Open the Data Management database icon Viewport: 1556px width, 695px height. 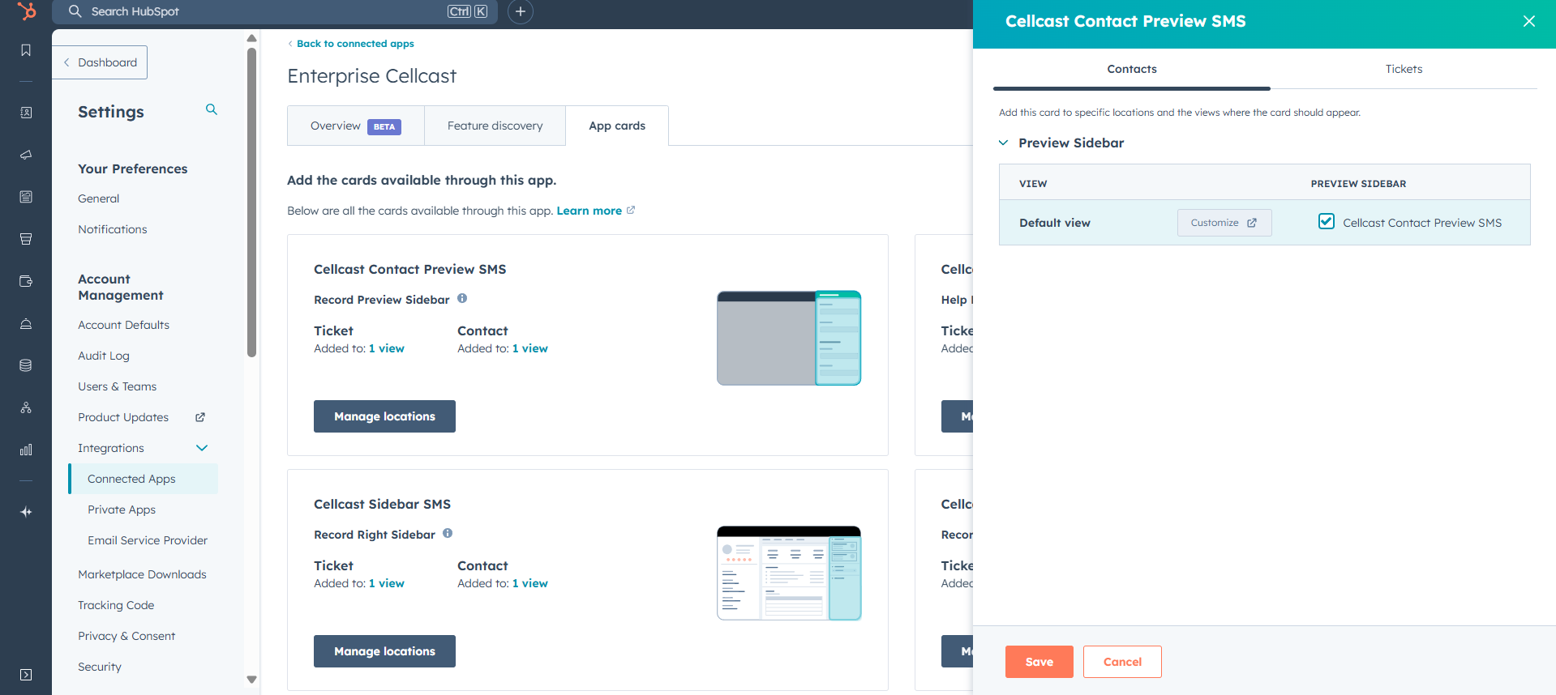coord(26,365)
